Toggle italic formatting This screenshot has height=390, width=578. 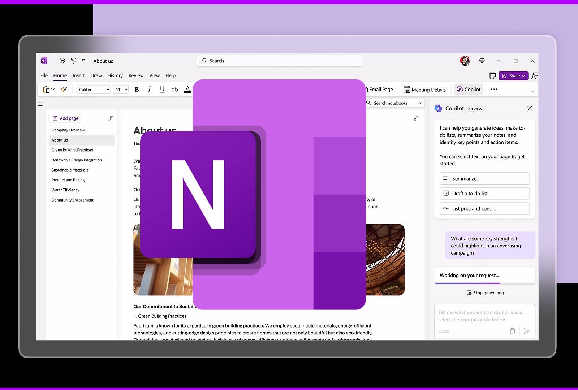click(150, 90)
